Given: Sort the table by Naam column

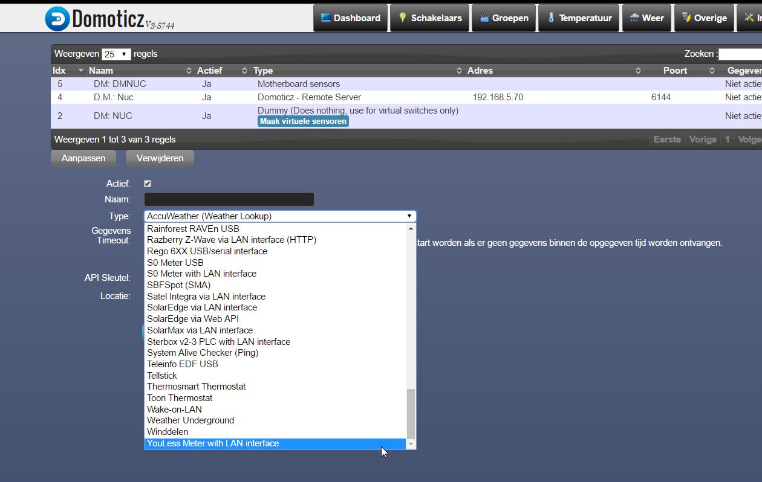Looking at the screenshot, I should [139, 71].
